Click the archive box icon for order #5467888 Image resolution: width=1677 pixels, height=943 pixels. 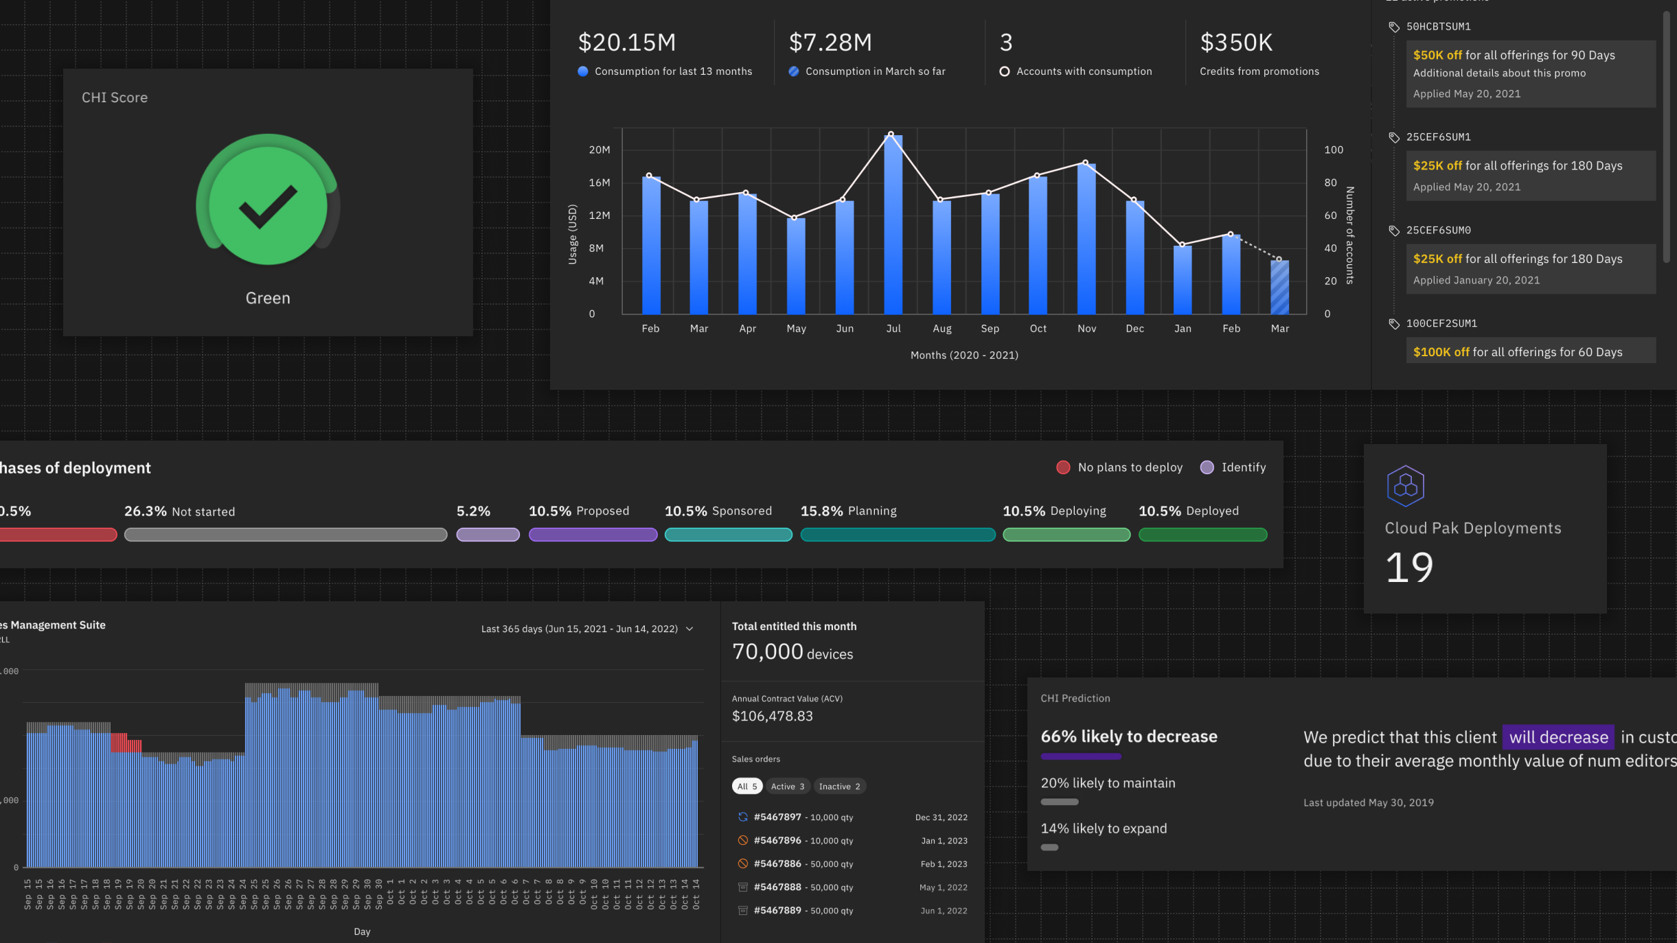[742, 887]
